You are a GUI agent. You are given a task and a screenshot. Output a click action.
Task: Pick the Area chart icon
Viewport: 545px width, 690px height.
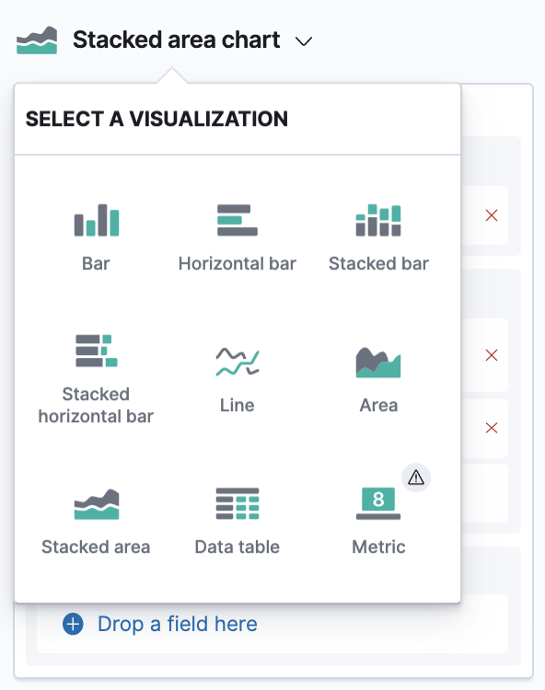[x=378, y=362]
